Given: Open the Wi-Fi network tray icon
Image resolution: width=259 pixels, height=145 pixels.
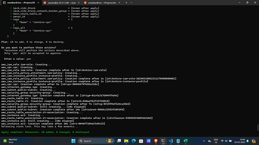Looking at the screenshot, I should coord(222,141).
